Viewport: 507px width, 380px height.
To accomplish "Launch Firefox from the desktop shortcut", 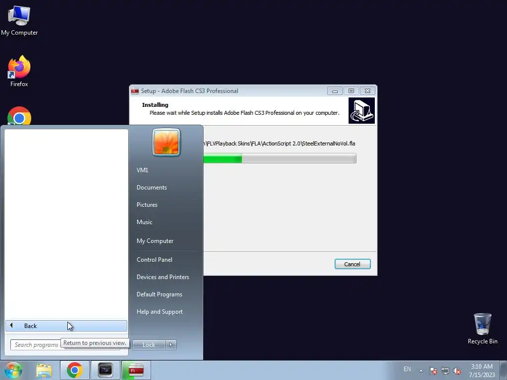I will click(19, 71).
